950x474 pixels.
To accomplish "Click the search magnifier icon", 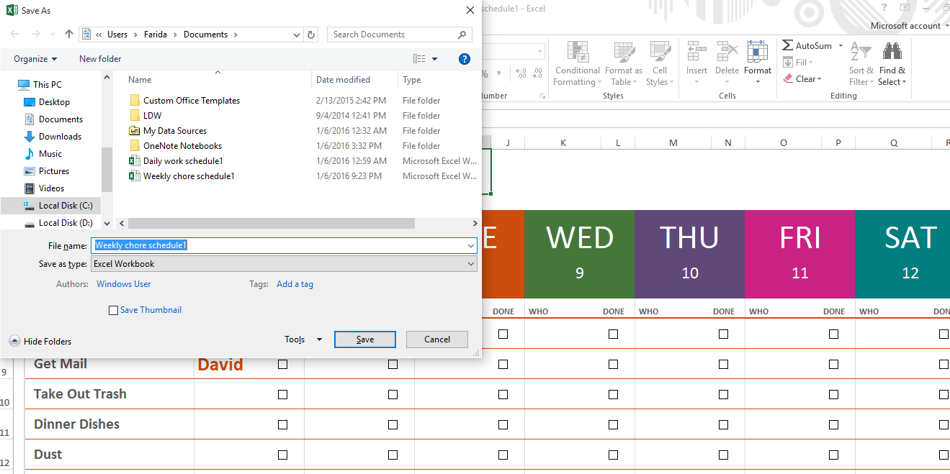I will point(462,35).
